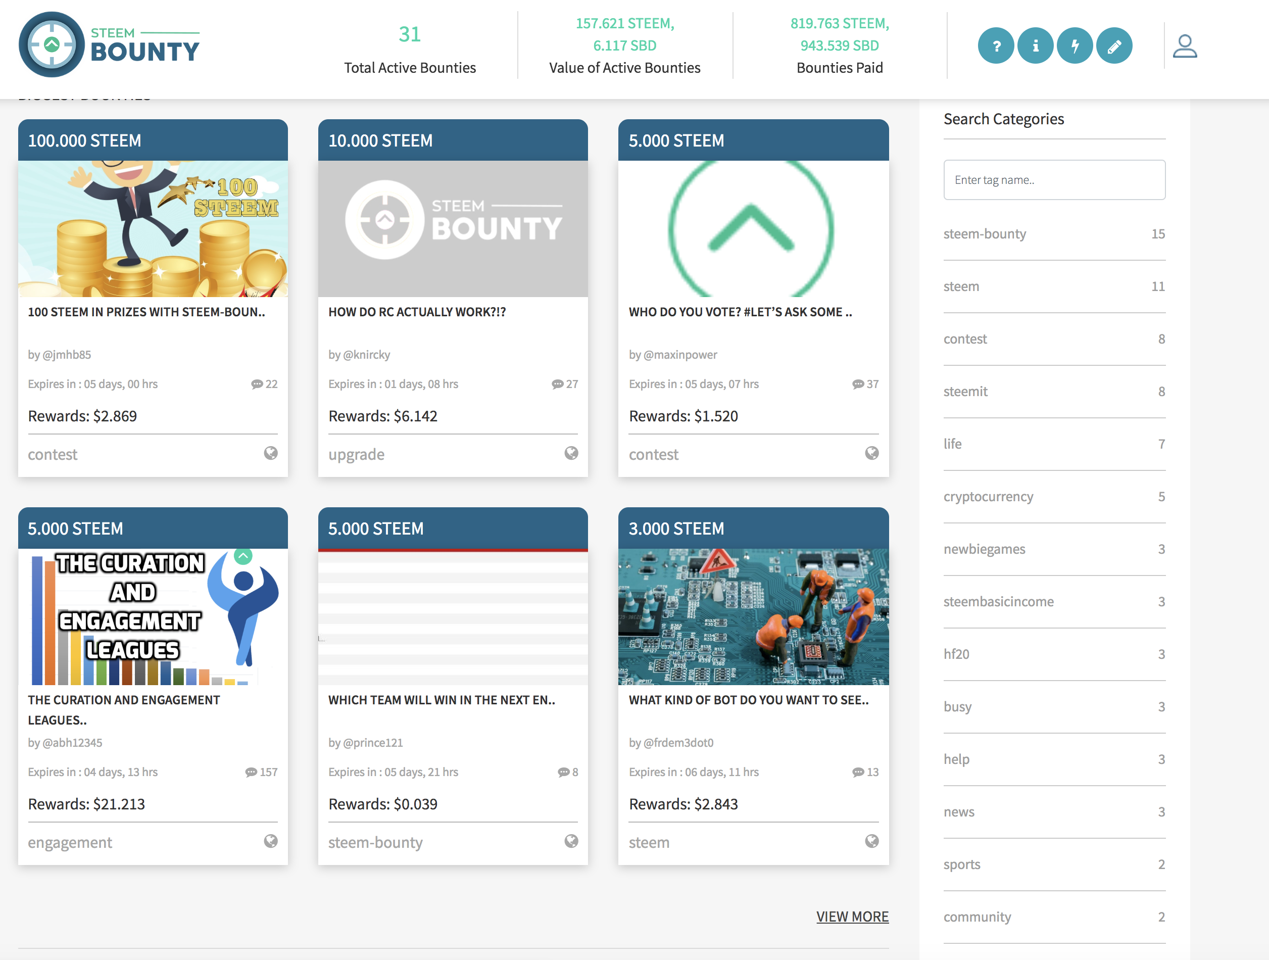
Task: Visit author @frdem3dot0
Action: pyautogui.click(x=678, y=743)
